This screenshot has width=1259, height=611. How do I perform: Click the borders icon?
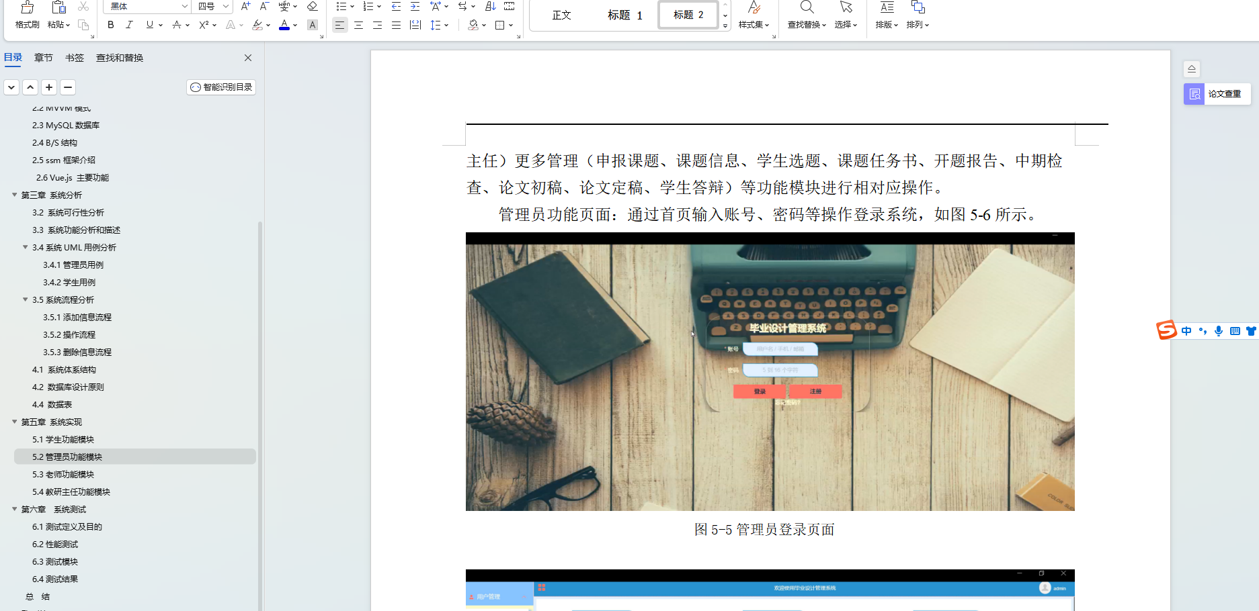coord(499,25)
